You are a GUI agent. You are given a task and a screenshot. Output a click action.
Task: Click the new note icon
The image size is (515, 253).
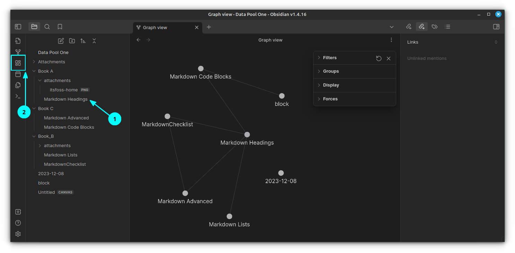(61, 41)
